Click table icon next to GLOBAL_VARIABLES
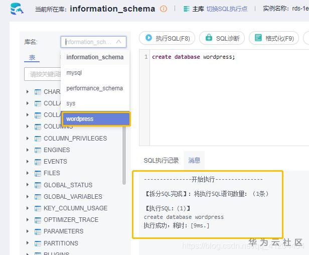Screen dimensions: 309x255 [38, 197]
